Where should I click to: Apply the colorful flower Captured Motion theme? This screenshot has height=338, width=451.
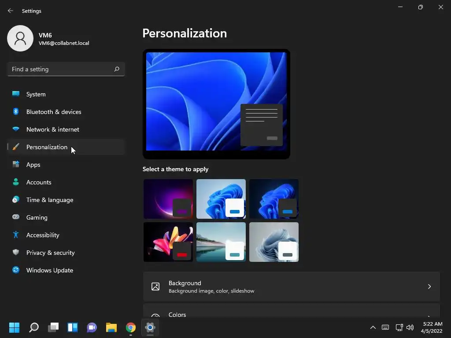pos(168,242)
